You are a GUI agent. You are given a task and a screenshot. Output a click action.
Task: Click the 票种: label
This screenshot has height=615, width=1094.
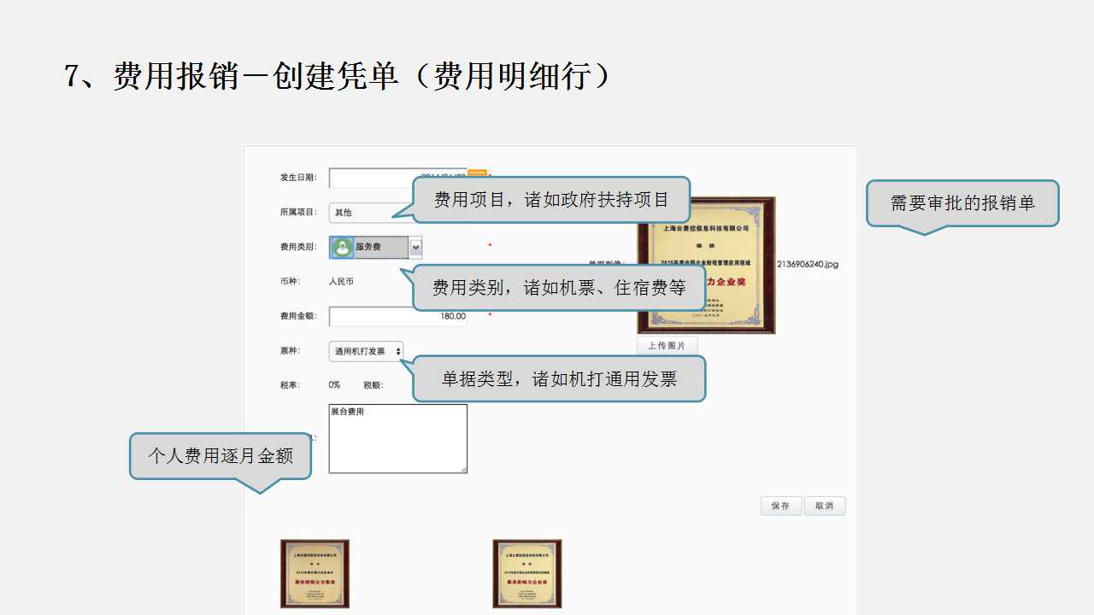(290, 350)
